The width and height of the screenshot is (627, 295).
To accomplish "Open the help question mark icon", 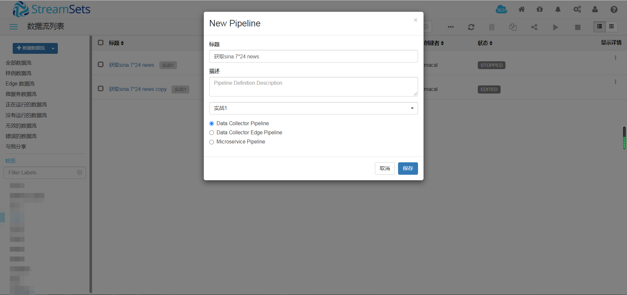I will pos(614,9).
